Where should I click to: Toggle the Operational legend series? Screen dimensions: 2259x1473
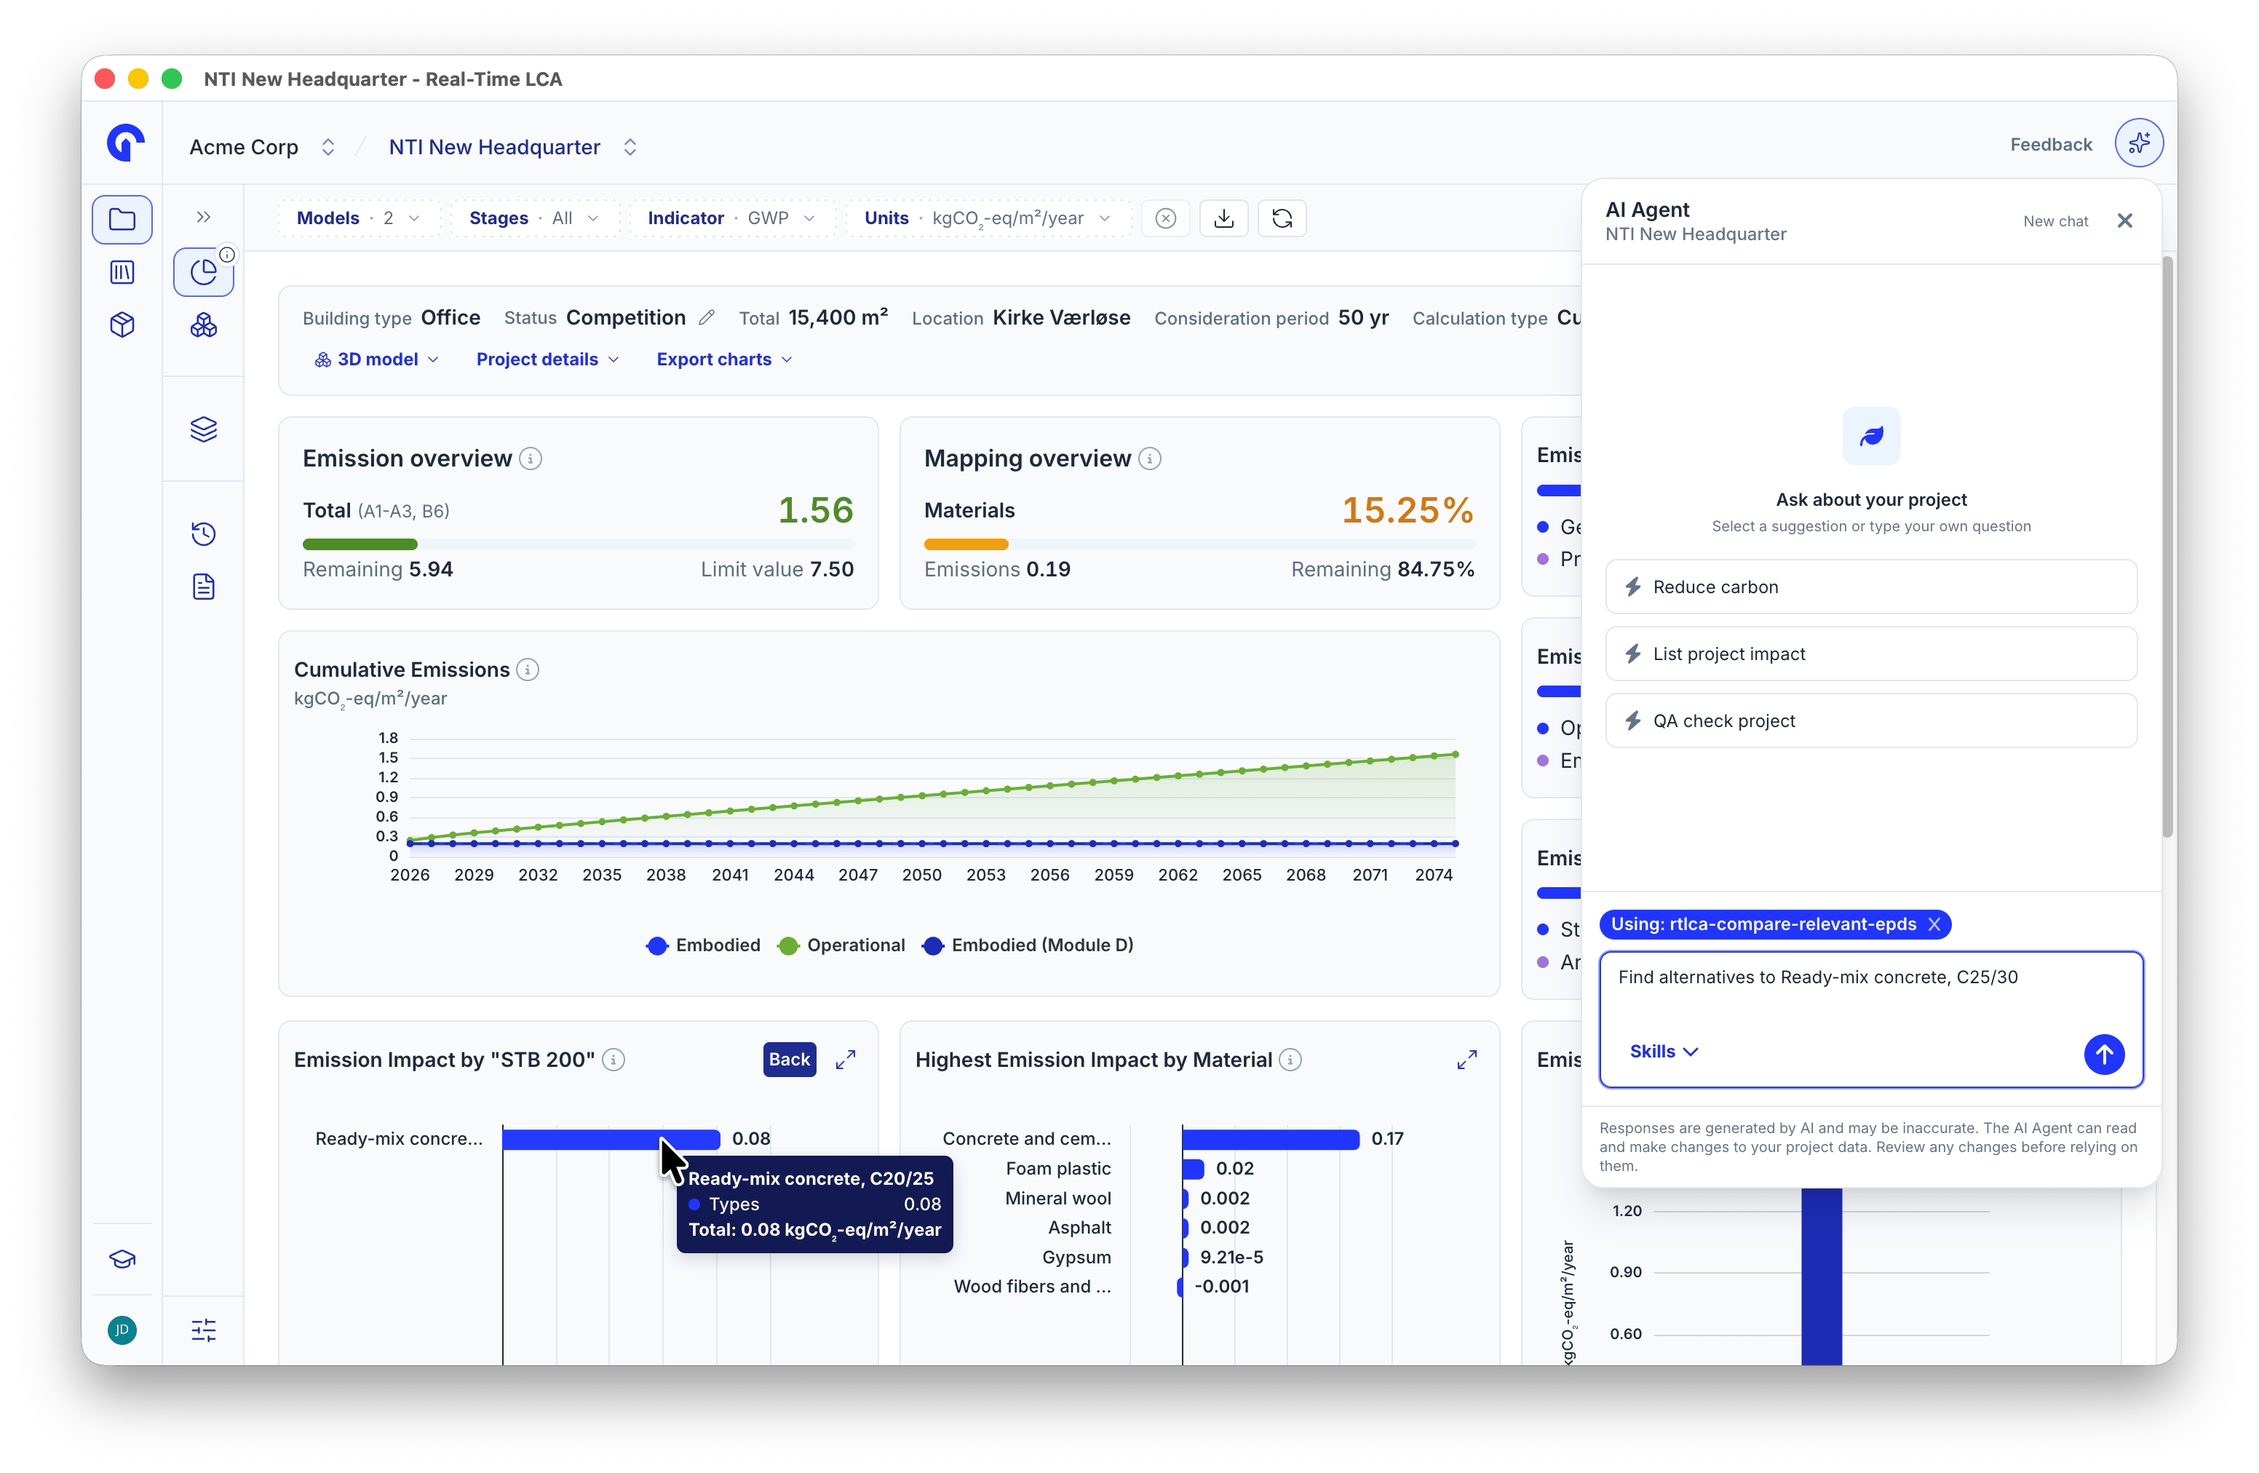coord(841,945)
